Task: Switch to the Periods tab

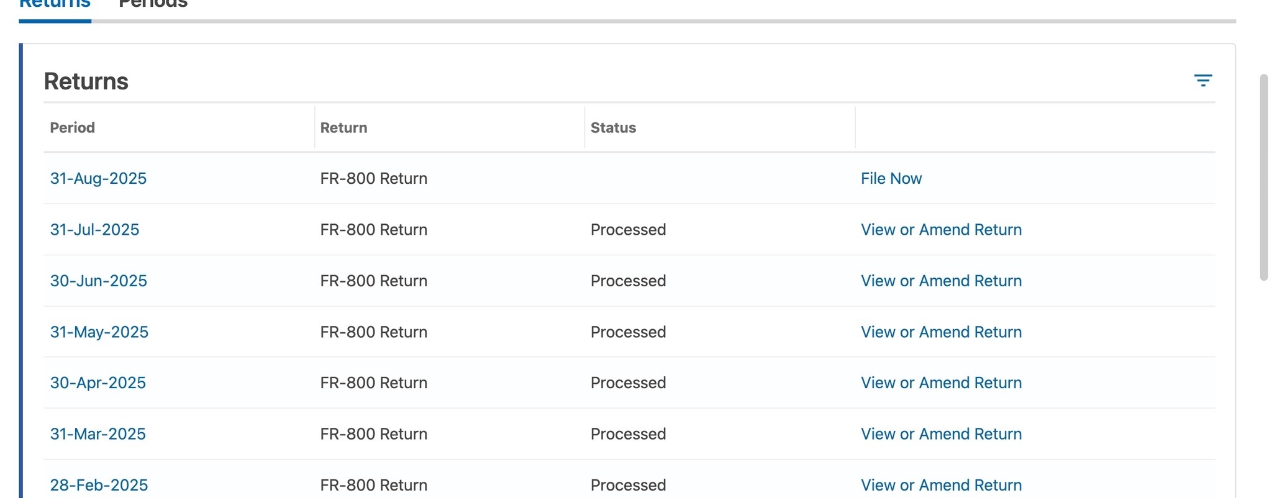Action: [x=153, y=5]
